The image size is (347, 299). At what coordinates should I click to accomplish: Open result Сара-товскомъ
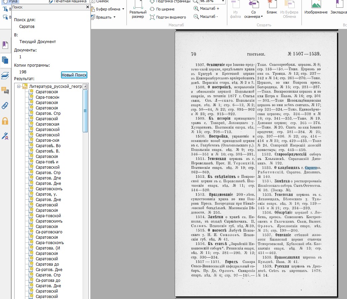click(50, 243)
